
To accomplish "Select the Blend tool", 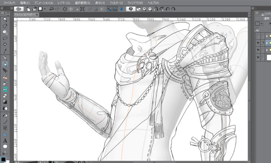I will 5,108.
